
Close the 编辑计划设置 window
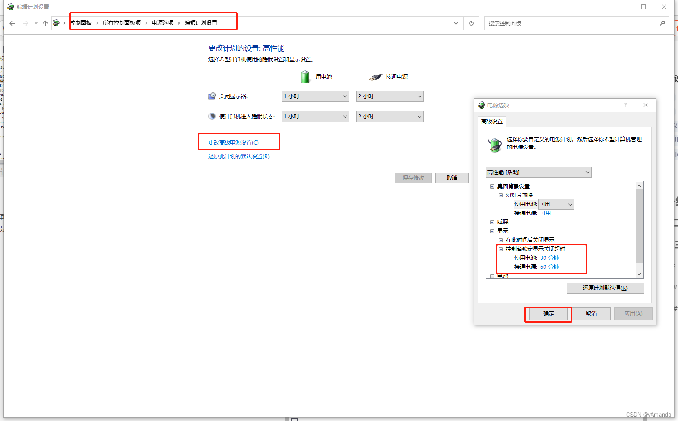(664, 7)
